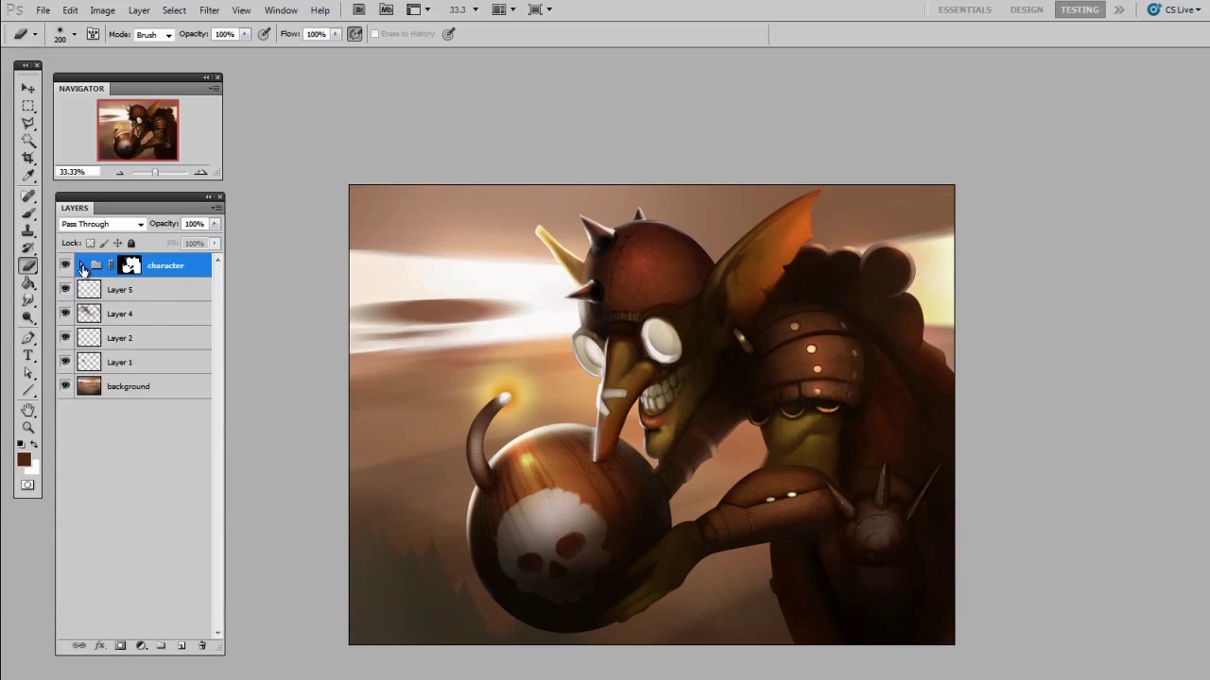Click the link layers icon
The image size is (1210, 680).
pyautogui.click(x=78, y=646)
